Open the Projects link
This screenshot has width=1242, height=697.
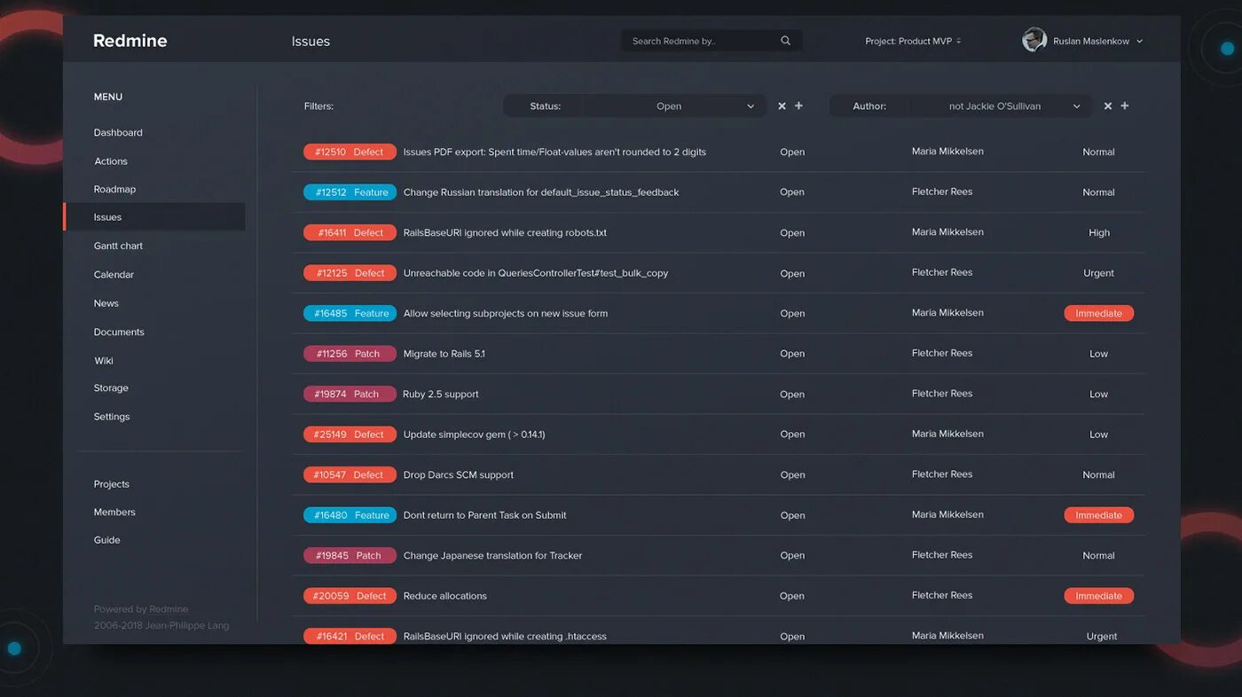pos(112,484)
